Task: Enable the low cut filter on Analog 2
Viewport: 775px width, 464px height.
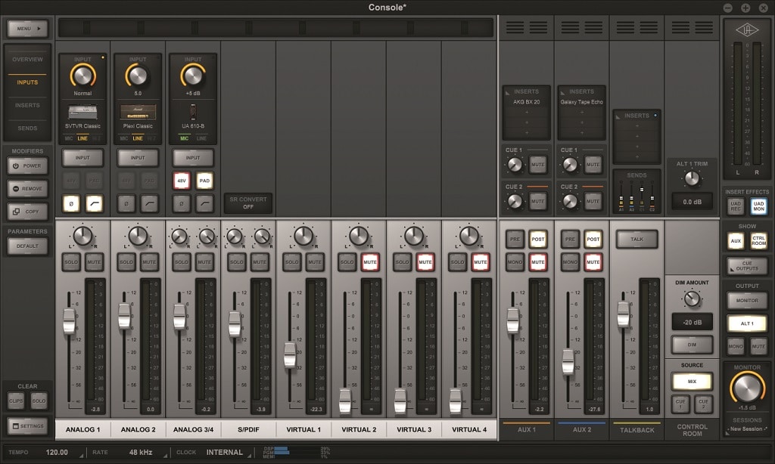Action: [x=149, y=203]
